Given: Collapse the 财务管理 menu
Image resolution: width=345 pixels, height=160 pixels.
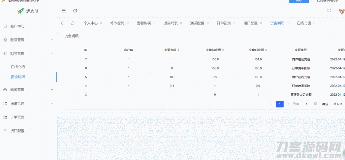Looking at the screenshot, I should pyautogui.click(x=52, y=54).
